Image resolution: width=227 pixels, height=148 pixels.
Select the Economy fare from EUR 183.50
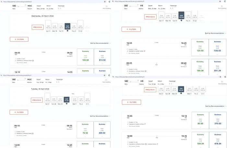[85, 57]
